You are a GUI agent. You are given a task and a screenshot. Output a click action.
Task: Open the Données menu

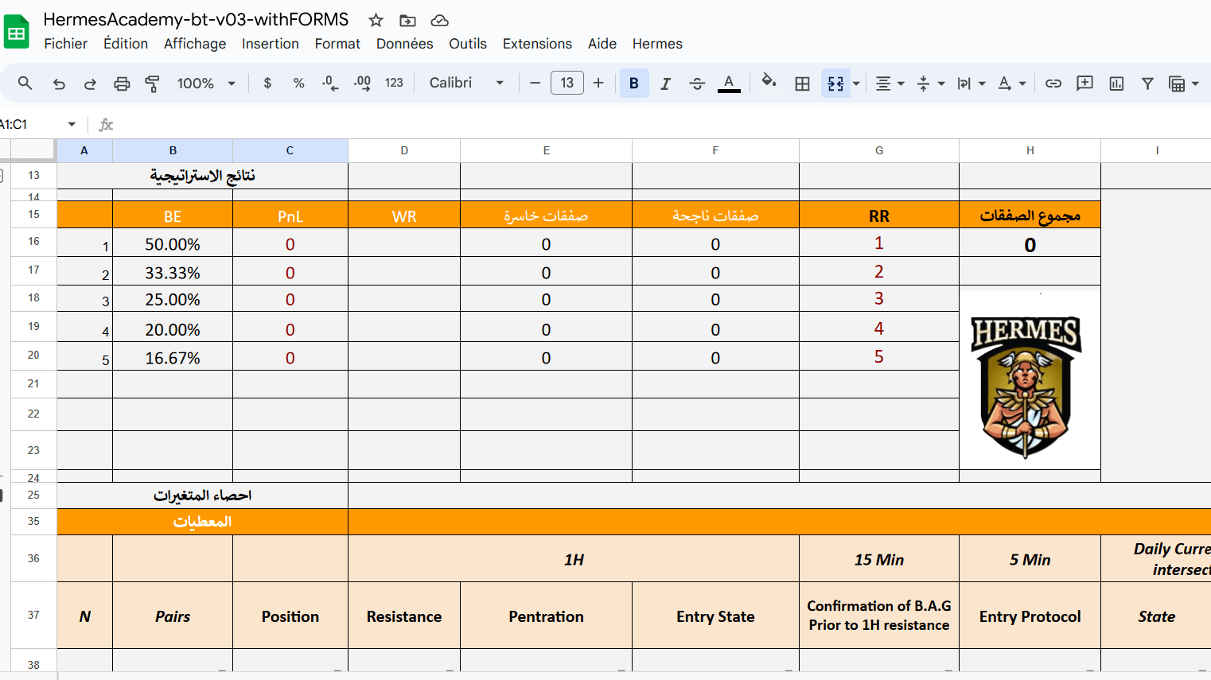pos(404,44)
